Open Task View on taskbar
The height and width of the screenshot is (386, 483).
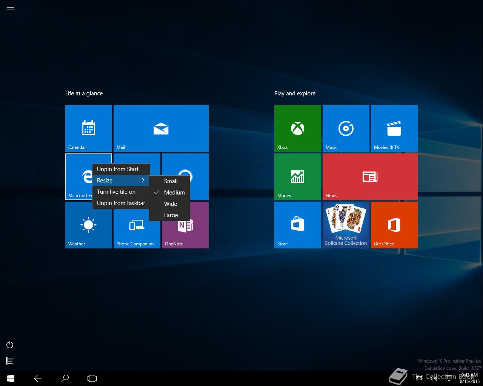tap(92, 378)
